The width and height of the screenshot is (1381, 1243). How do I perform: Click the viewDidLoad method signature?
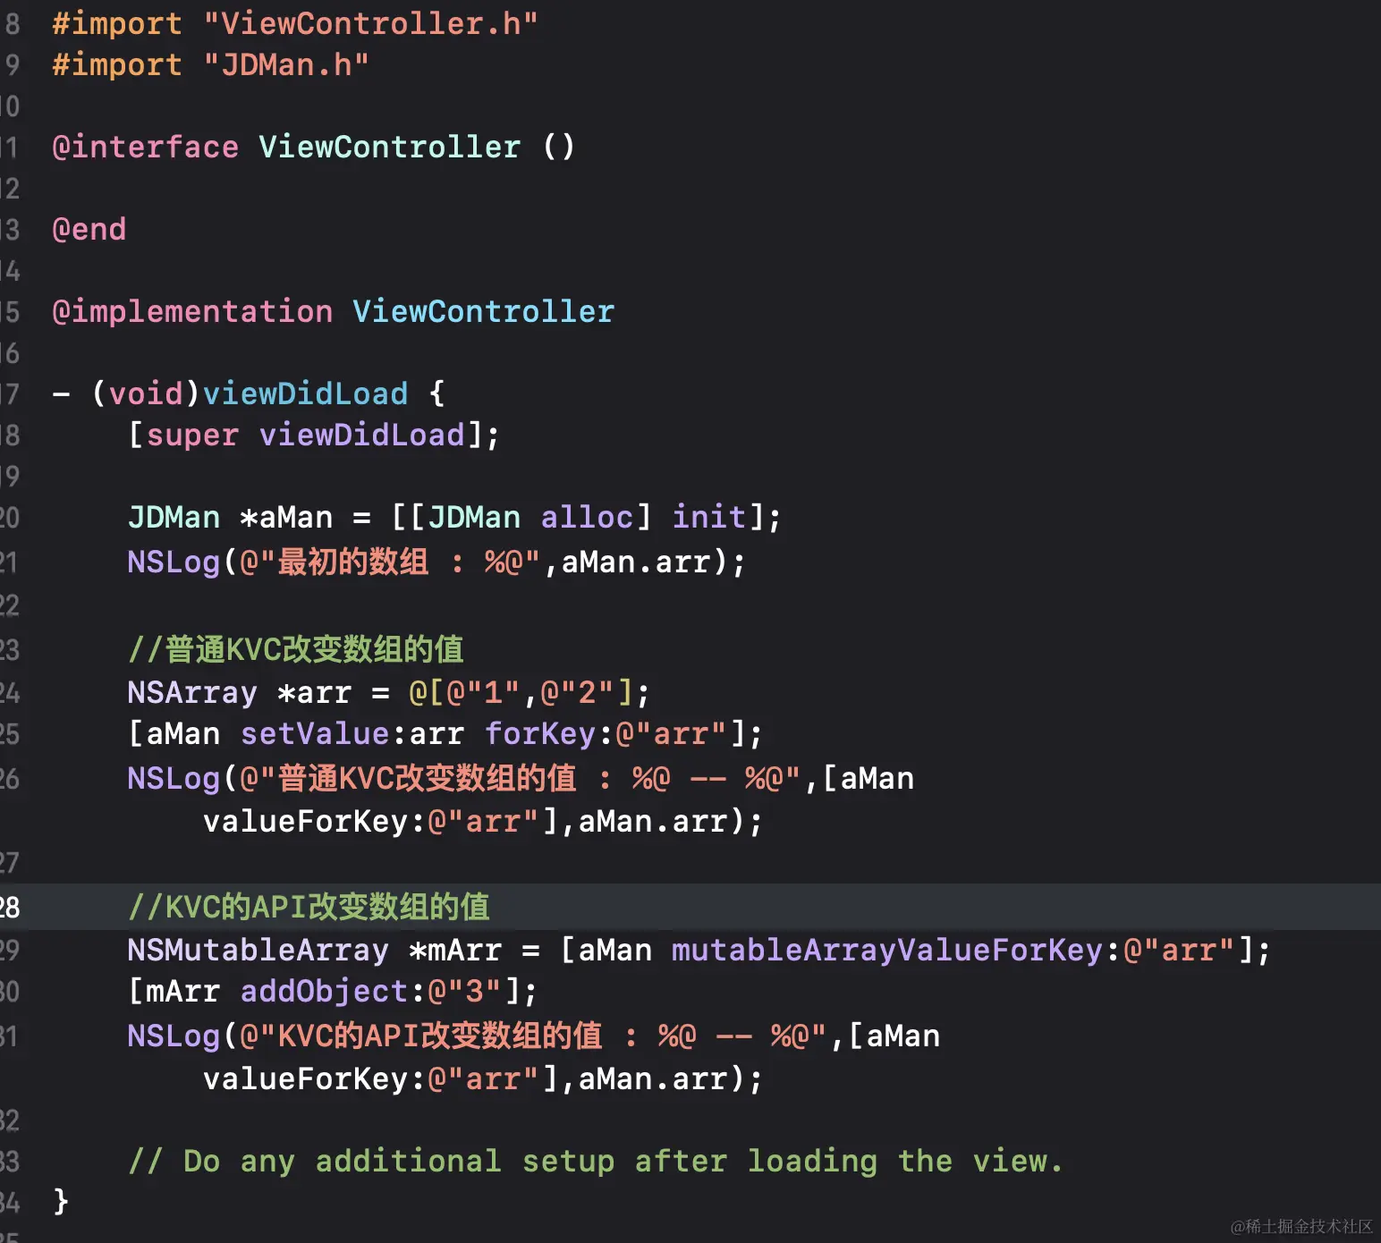pos(249,393)
